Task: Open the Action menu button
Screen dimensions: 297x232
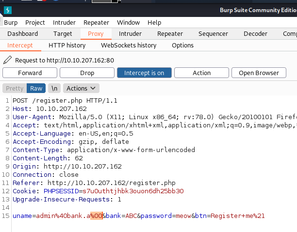Action: click(201, 73)
